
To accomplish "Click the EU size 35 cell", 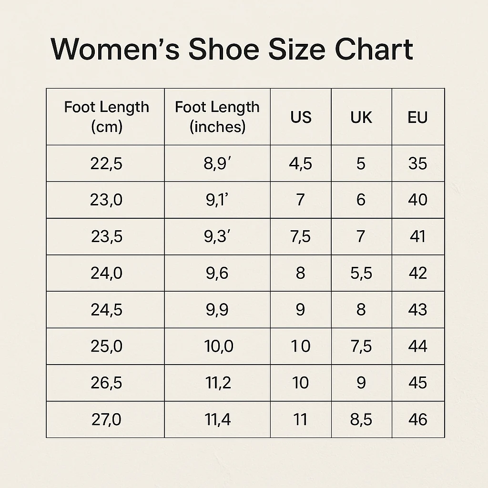I will (418, 163).
